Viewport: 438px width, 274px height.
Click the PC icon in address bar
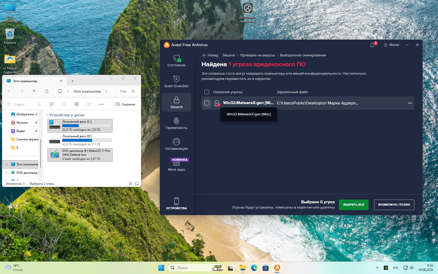point(60,91)
